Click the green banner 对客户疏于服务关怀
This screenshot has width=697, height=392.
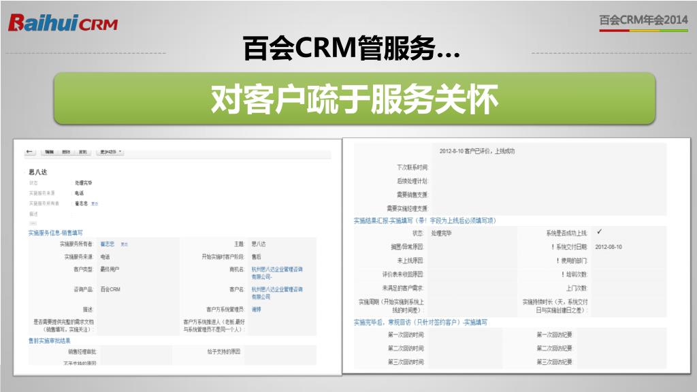point(354,98)
